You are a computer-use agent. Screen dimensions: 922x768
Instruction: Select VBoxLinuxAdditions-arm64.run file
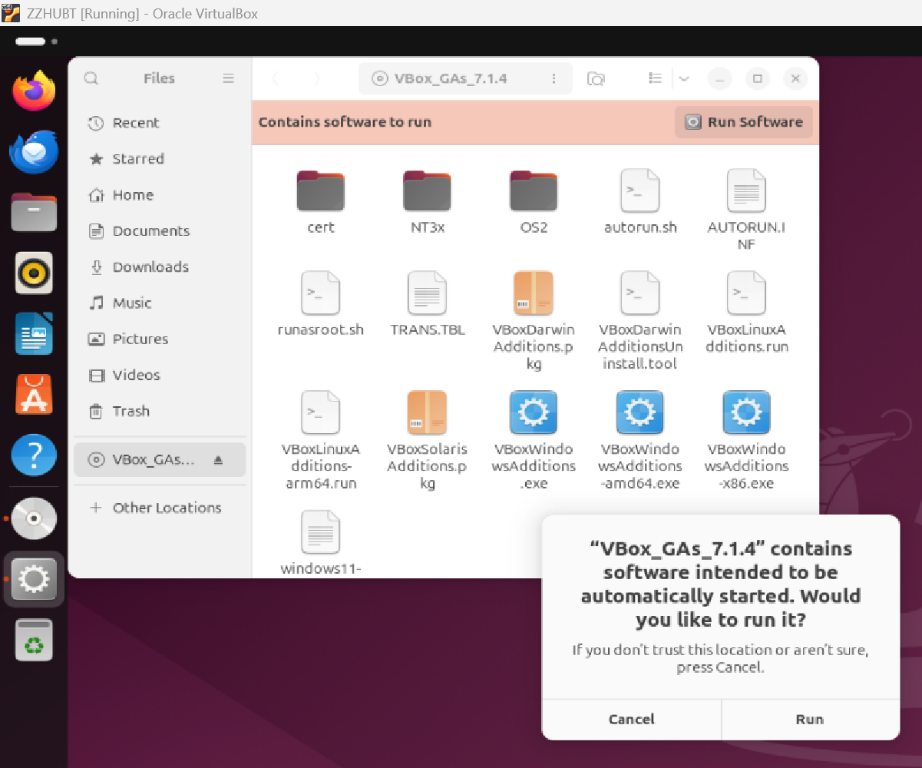[321, 441]
